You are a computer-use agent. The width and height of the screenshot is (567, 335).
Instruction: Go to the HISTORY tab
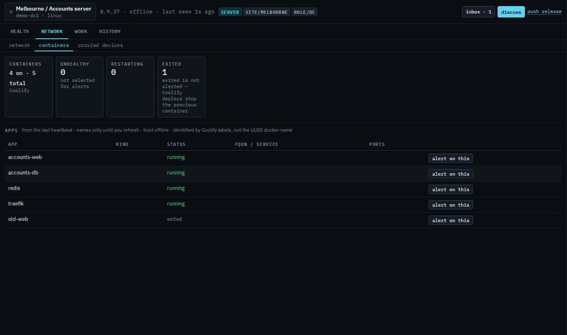110,31
